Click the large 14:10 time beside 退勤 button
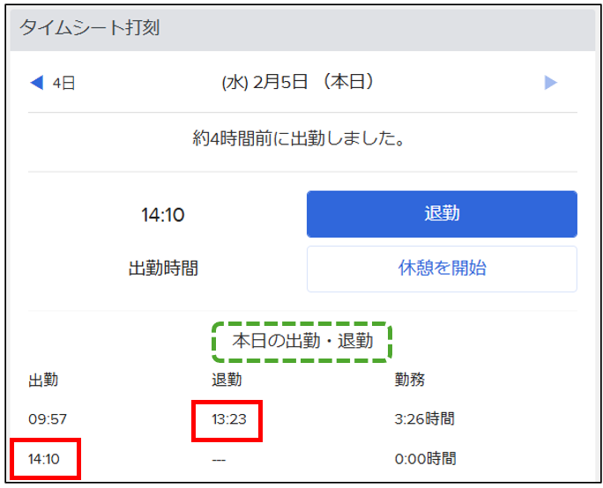 [163, 214]
